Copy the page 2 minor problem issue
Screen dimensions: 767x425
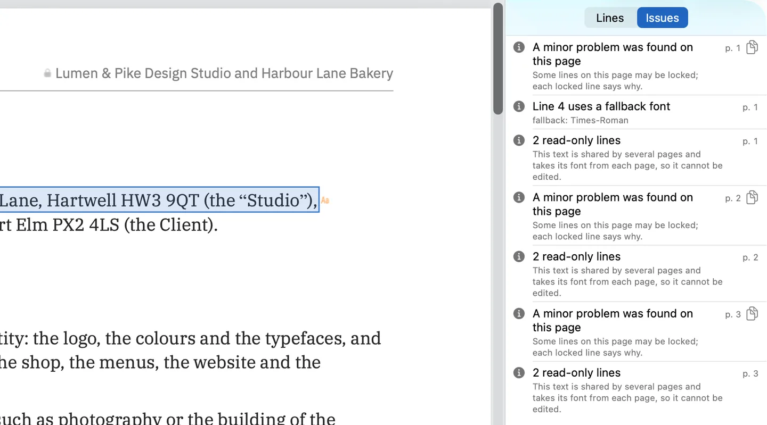(752, 197)
